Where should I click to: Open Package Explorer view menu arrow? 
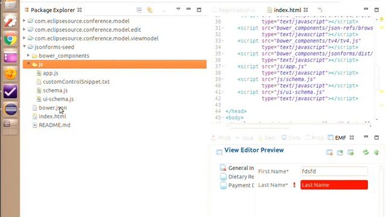178,9
